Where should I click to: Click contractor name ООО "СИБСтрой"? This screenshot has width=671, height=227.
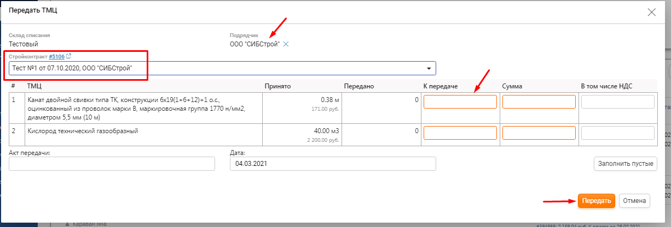[x=254, y=44]
